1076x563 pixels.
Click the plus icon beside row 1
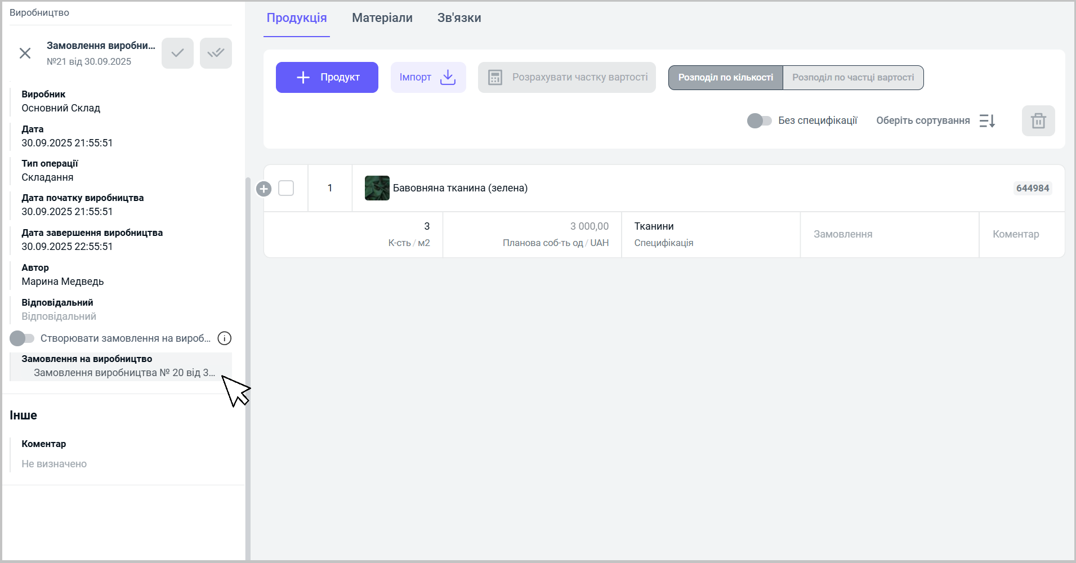coord(264,189)
